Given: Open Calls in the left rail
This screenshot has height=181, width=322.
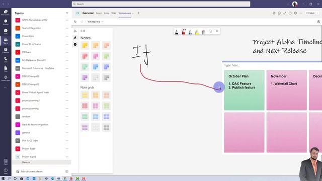Looking at the screenshot, I should (x=6, y=60).
